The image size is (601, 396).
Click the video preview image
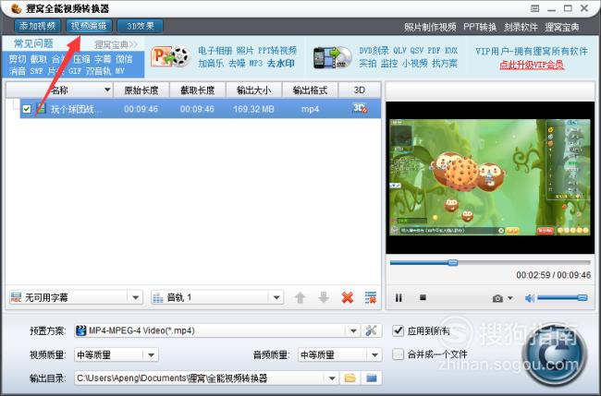[490, 177]
